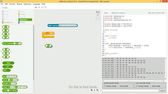Open the Extensions menu
The width and height of the screenshot is (168, 94).
tap(27, 4)
